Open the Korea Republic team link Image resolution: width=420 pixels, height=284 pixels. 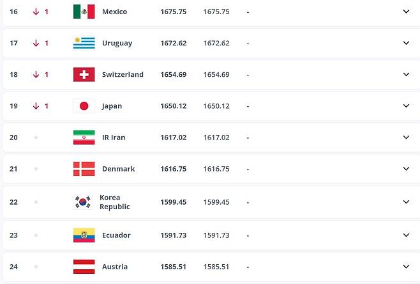click(x=115, y=202)
